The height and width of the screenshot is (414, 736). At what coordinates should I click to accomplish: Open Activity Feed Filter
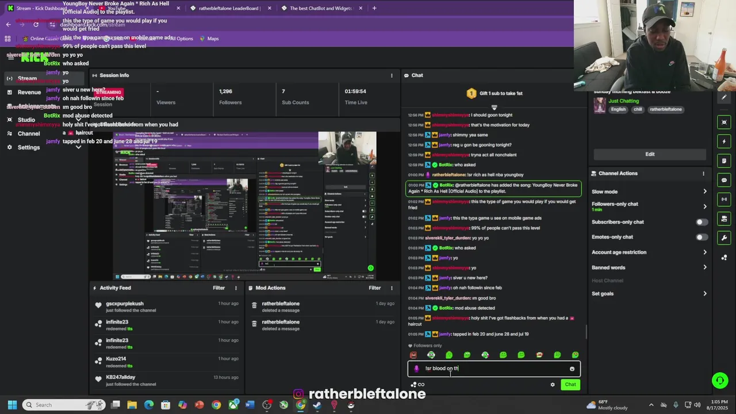click(x=218, y=288)
